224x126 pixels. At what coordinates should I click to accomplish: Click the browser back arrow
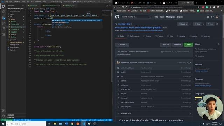click(115, 7)
